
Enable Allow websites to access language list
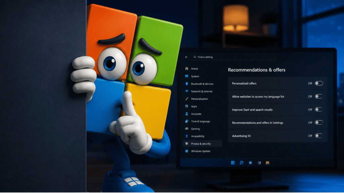coord(319,96)
